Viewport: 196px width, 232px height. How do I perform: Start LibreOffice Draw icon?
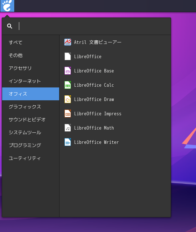coord(68,99)
